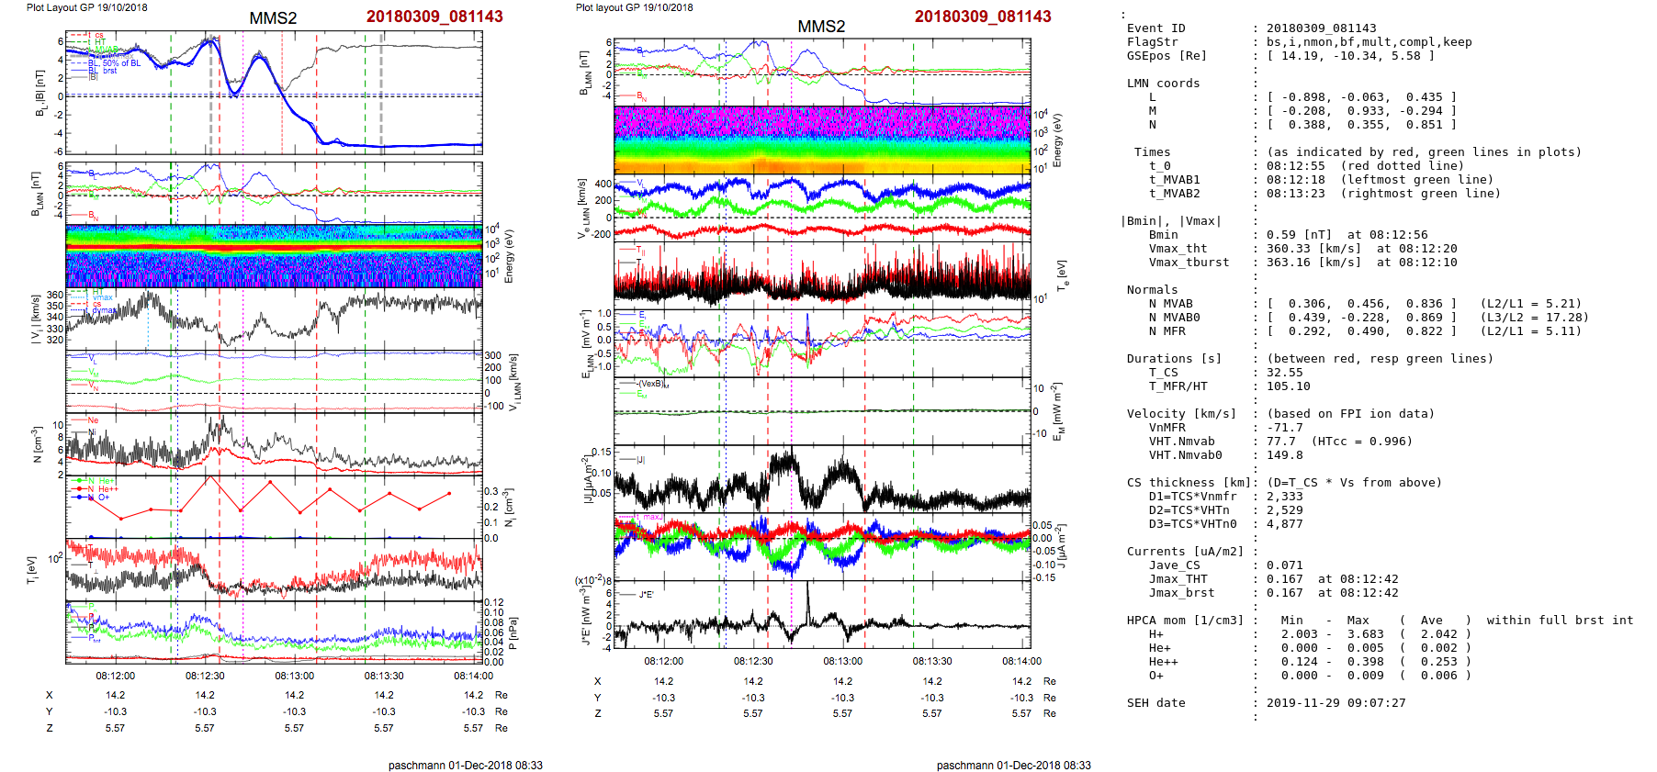Click the '08:13:00' tick under the left plot

[x=294, y=676]
